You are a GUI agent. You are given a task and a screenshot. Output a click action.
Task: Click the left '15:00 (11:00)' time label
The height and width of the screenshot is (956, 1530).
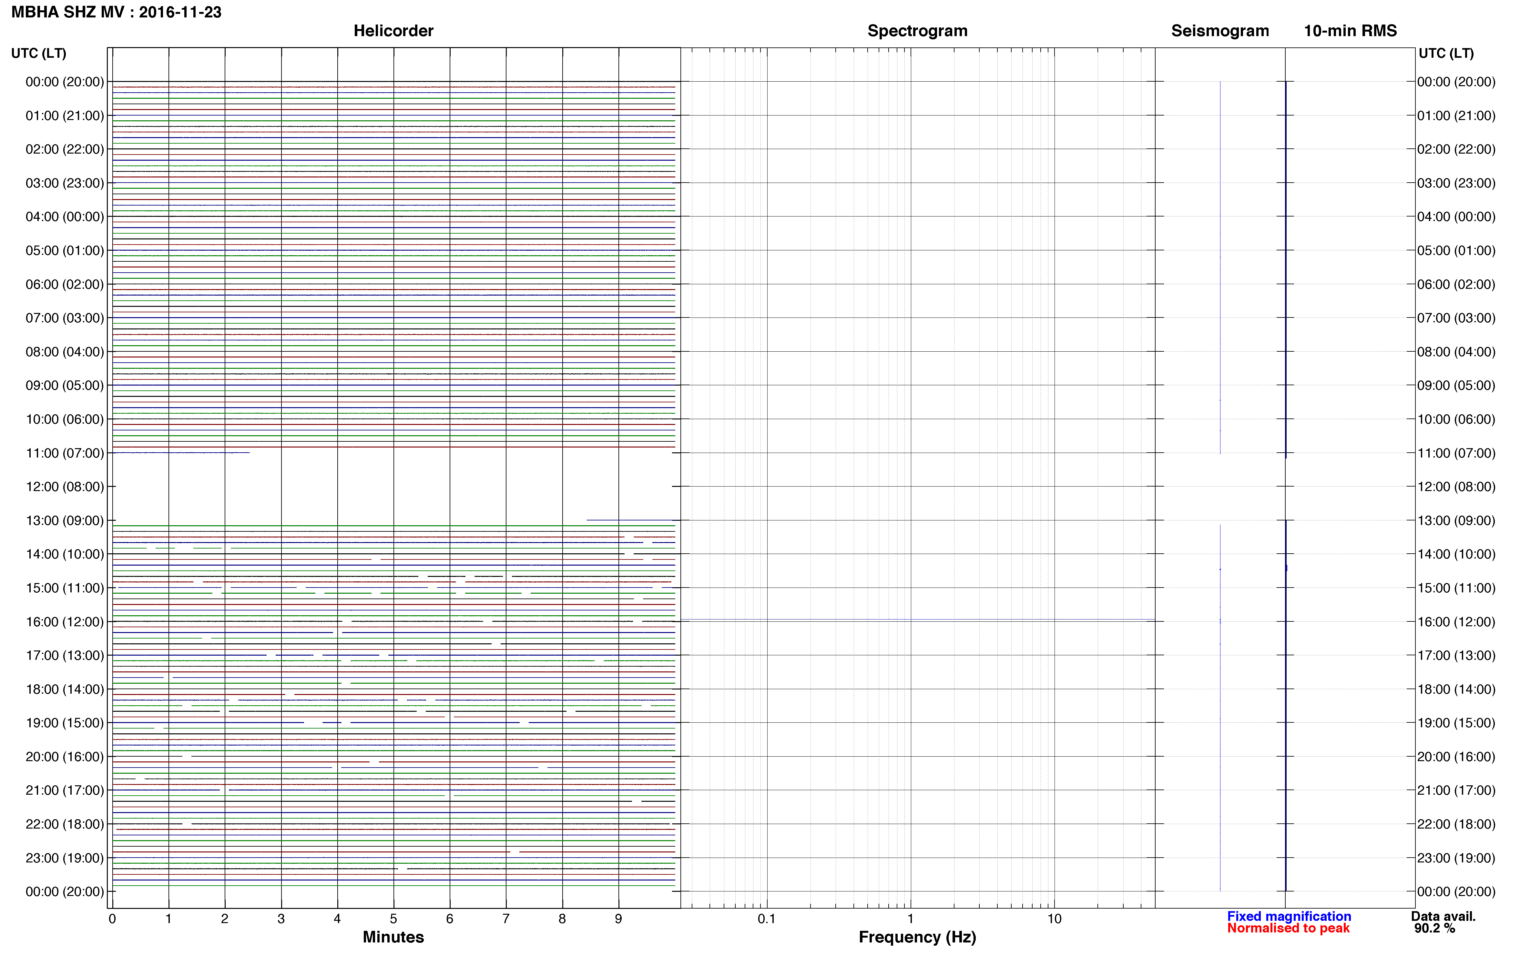click(x=65, y=588)
